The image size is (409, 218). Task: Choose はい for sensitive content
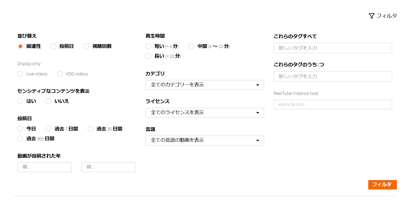20,101
